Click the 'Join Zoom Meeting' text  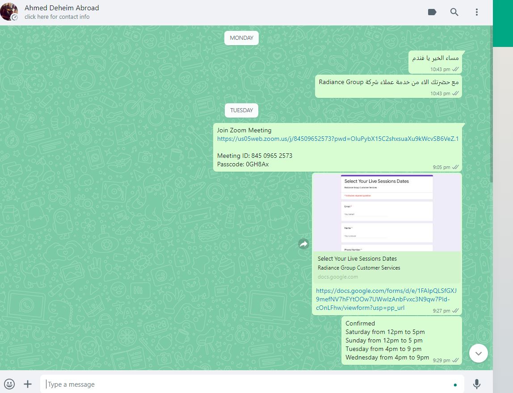point(244,130)
